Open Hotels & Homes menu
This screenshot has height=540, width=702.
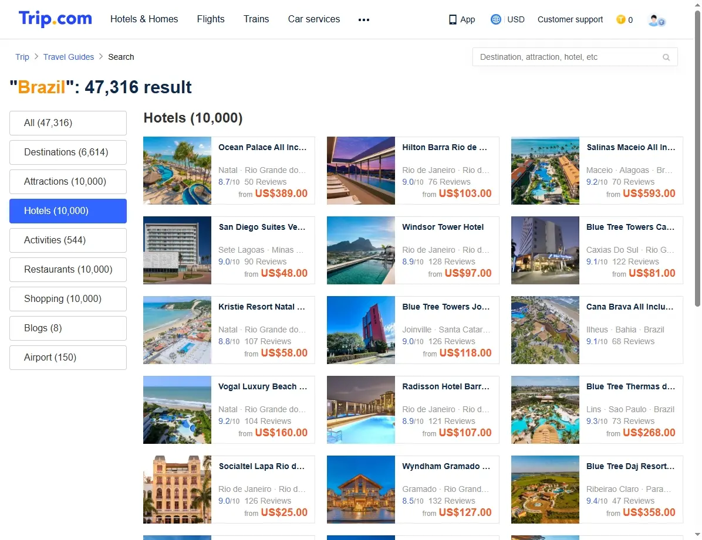click(144, 19)
